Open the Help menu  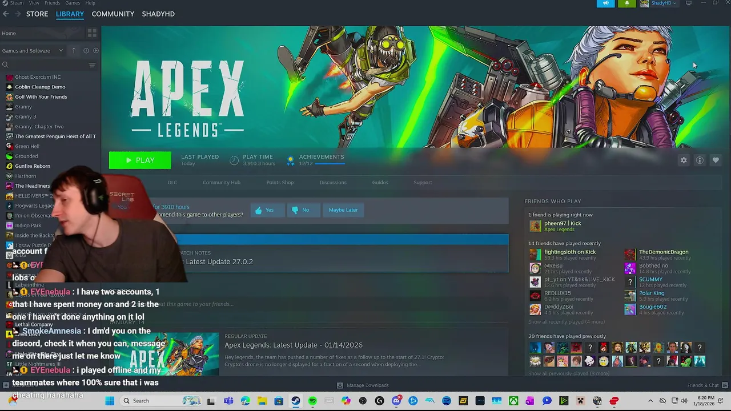(x=90, y=3)
